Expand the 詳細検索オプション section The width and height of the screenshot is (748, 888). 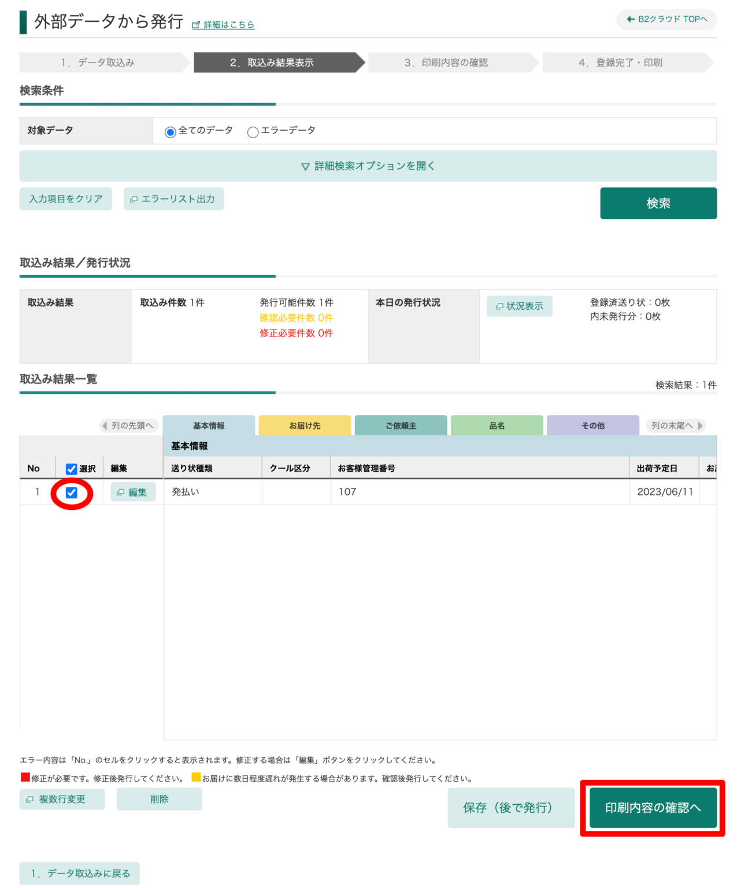click(368, 166)
